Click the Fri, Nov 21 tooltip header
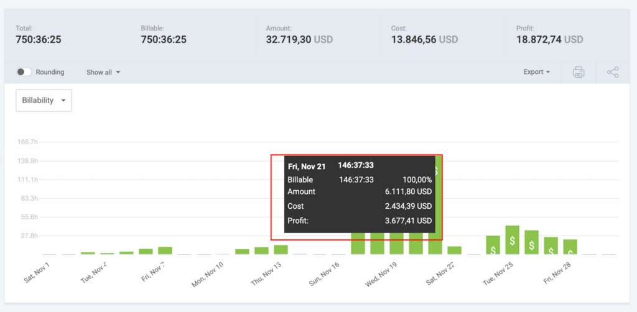 [306, 166]
